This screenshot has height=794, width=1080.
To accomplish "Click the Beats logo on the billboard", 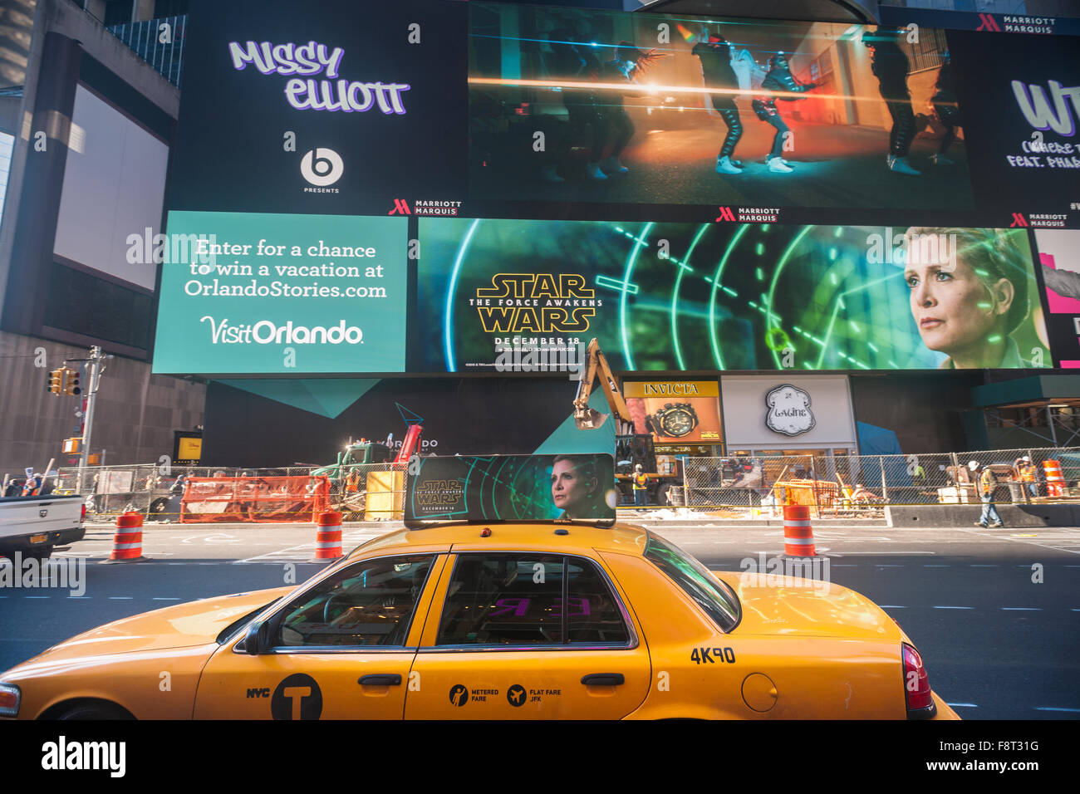I will tap(322, 167).
